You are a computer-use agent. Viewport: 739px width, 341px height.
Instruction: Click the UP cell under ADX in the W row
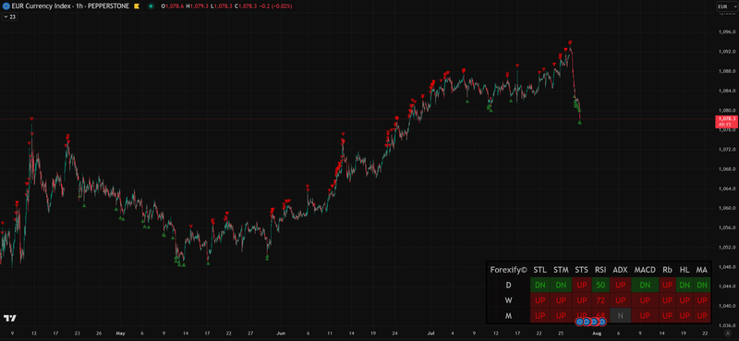pos(620,300)
